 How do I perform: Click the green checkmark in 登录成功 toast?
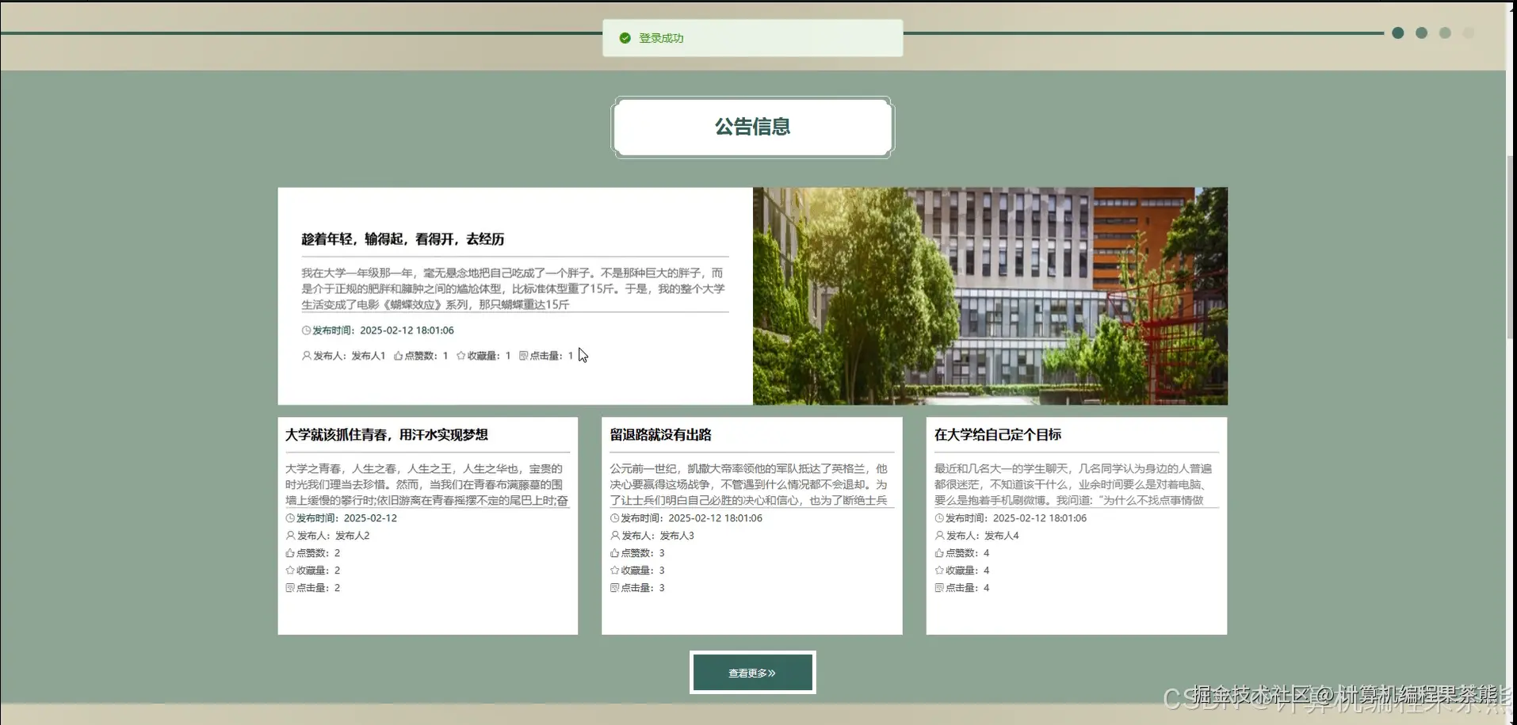[625, 38]
